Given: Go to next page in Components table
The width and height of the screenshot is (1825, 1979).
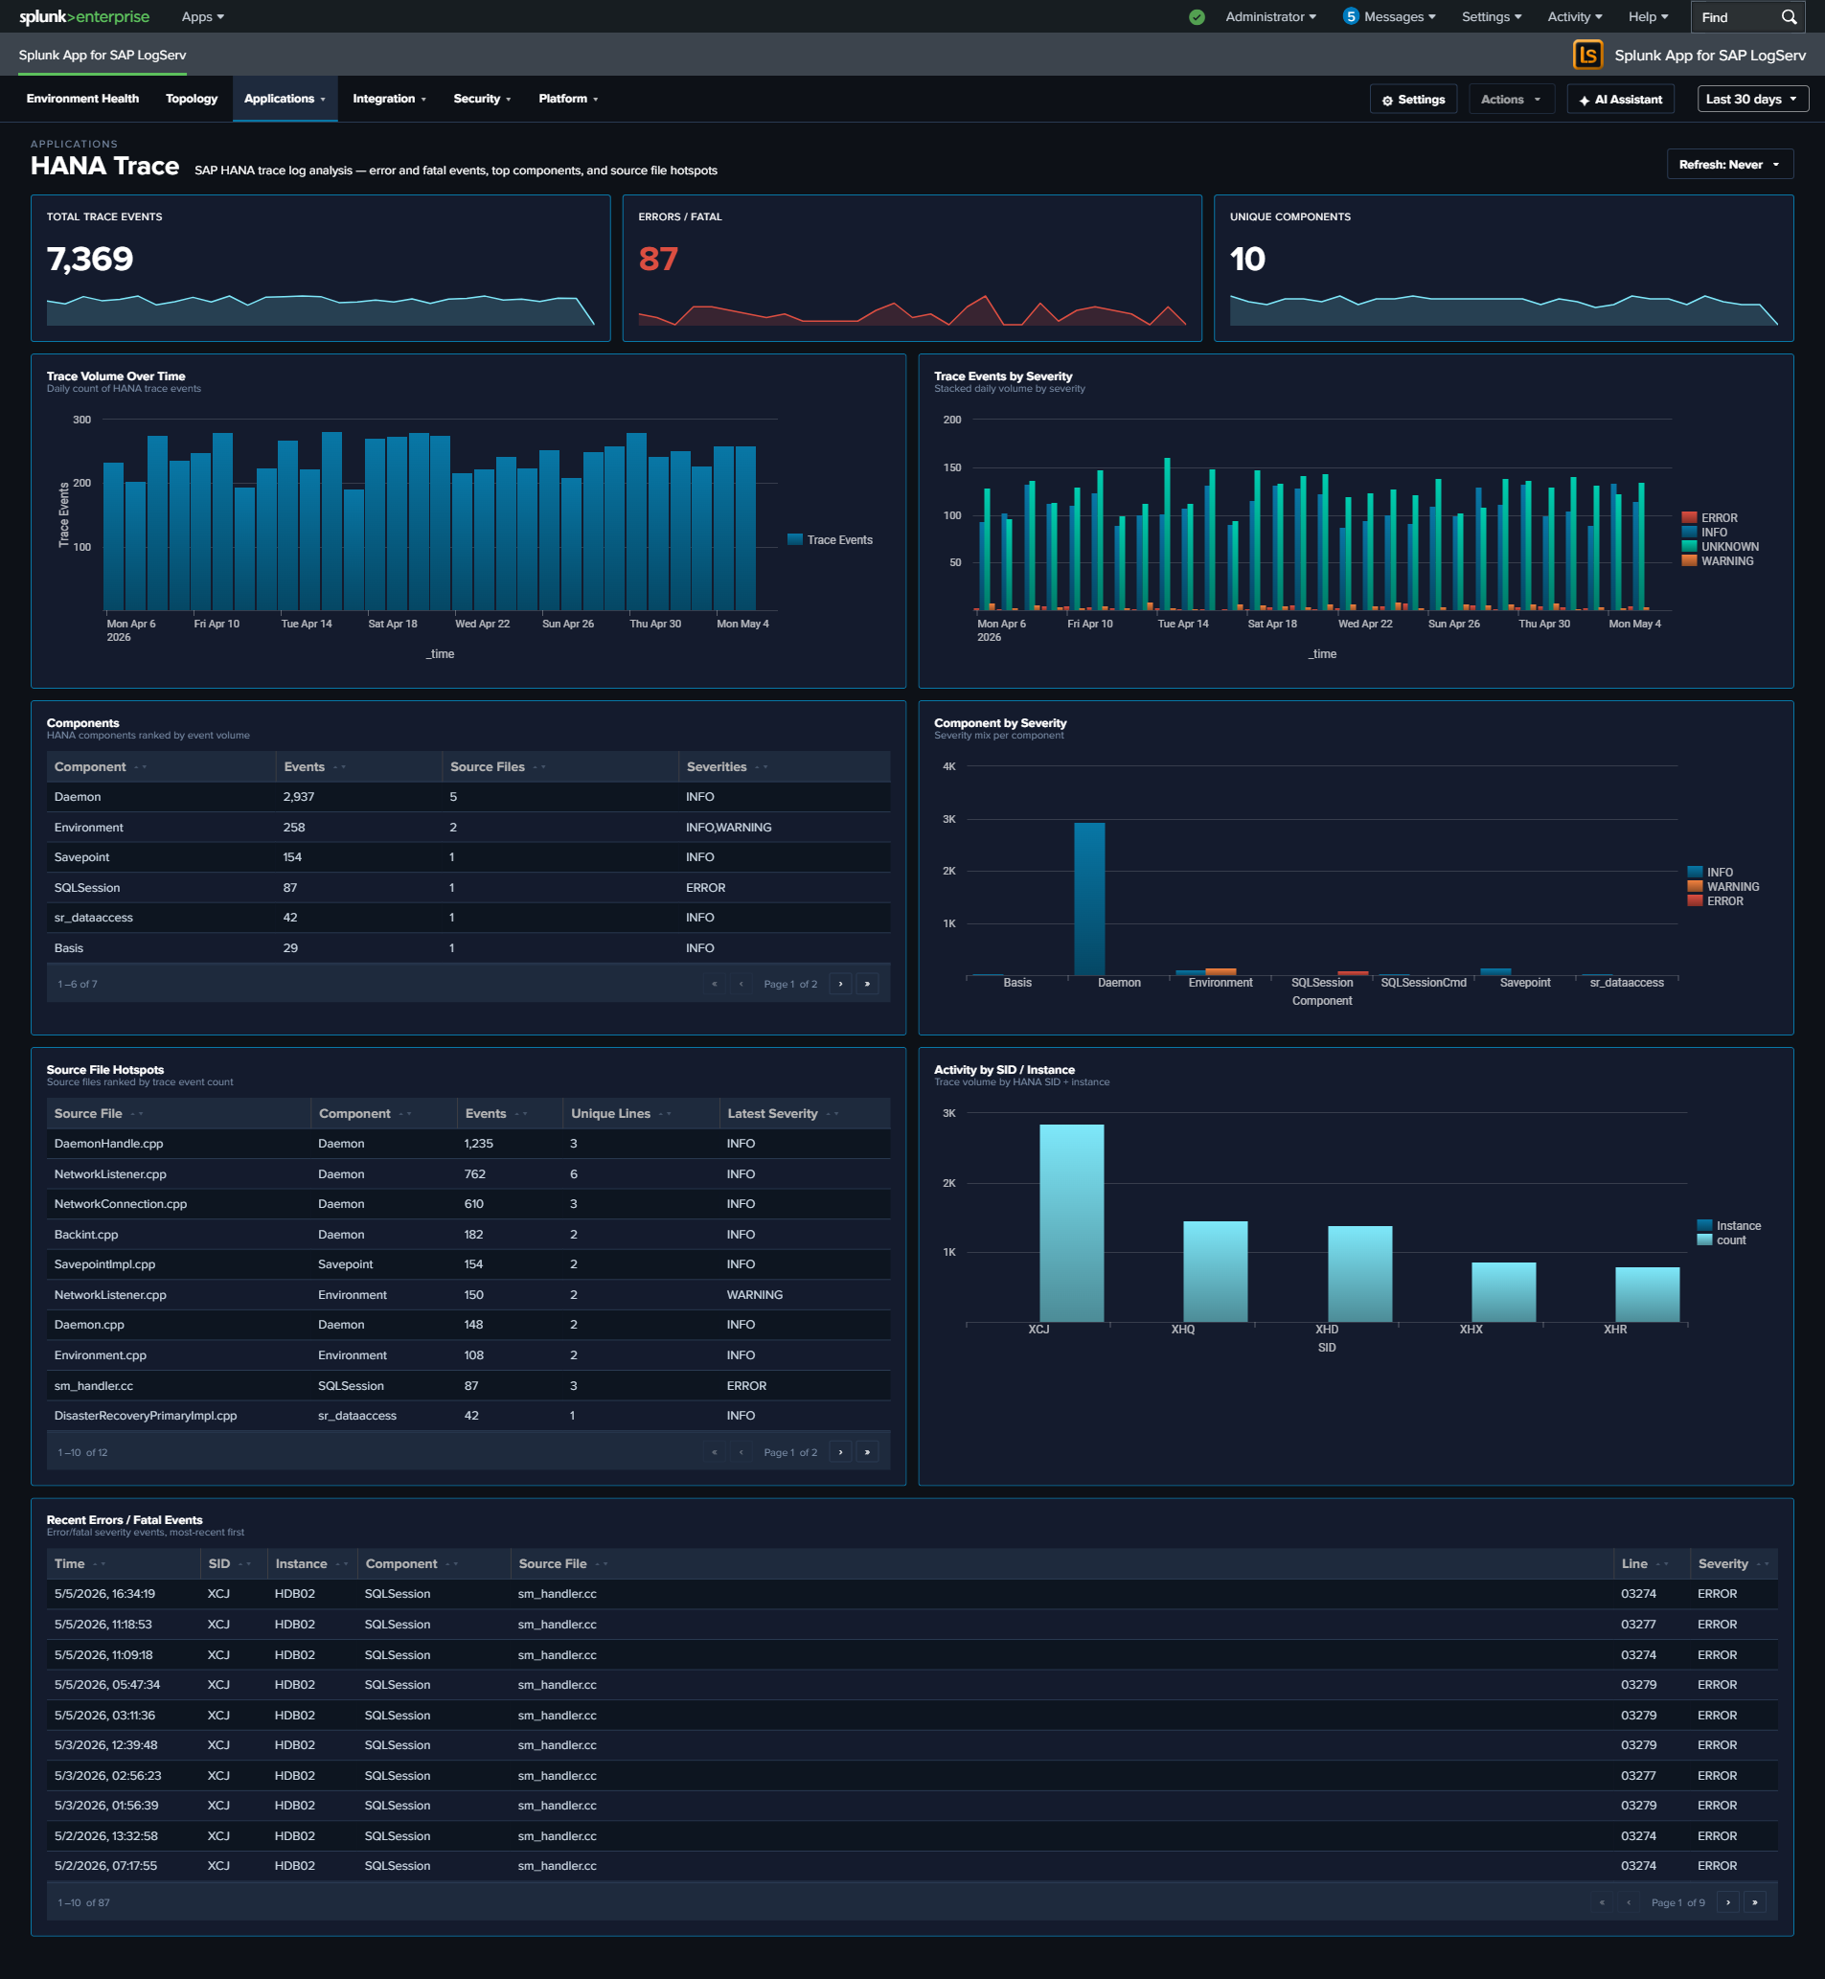Looking at the screenshot, I should (840, 984).
